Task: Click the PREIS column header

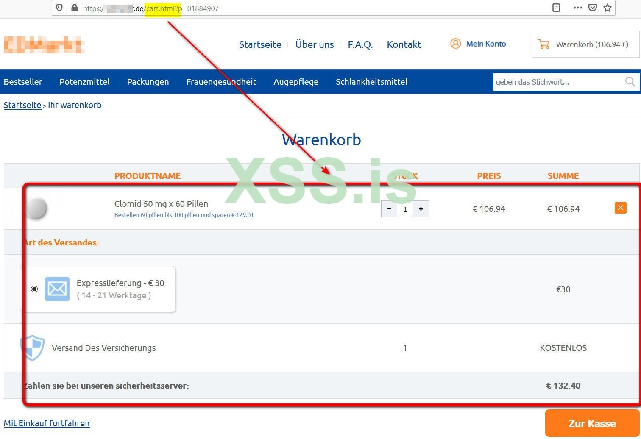Action: tap(489, 176)
